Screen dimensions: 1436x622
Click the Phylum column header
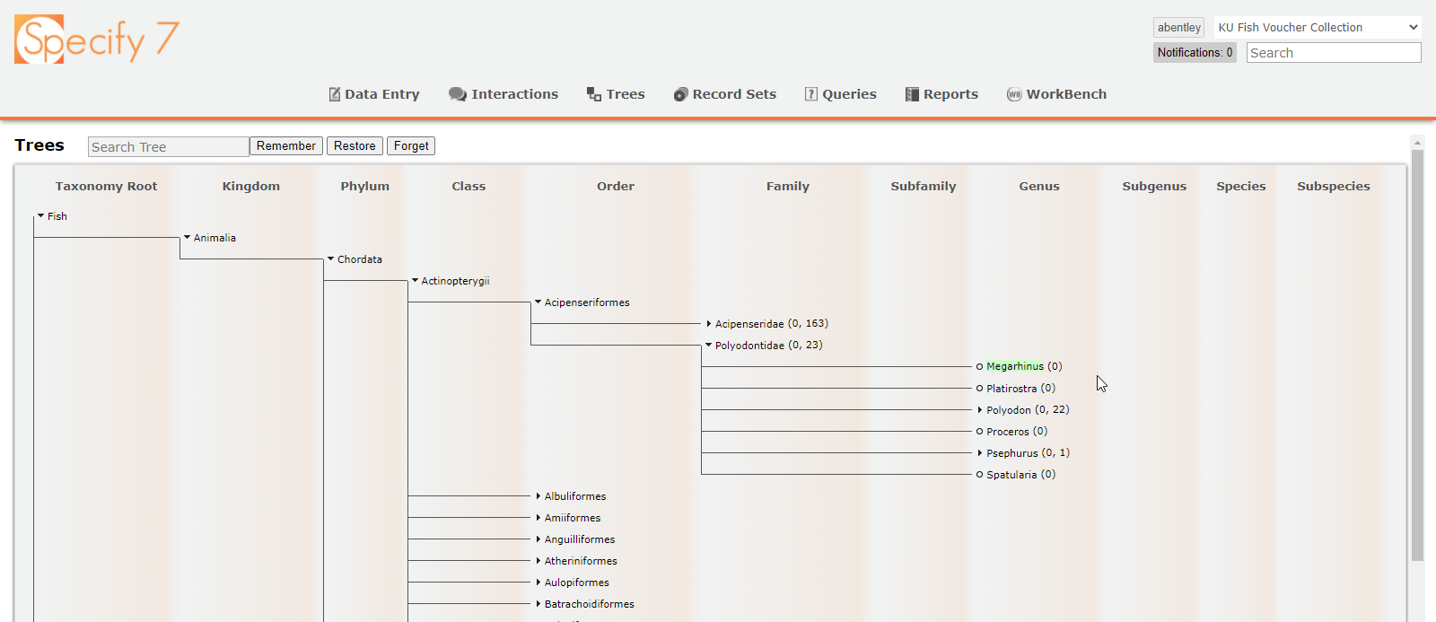tap(365, 187)
